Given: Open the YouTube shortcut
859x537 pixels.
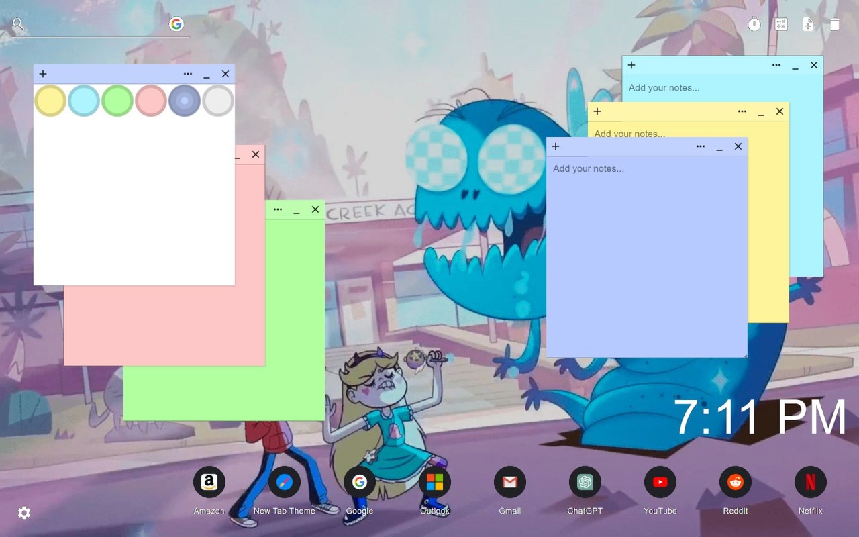Looking at the screenshot, I should [660, 482].
